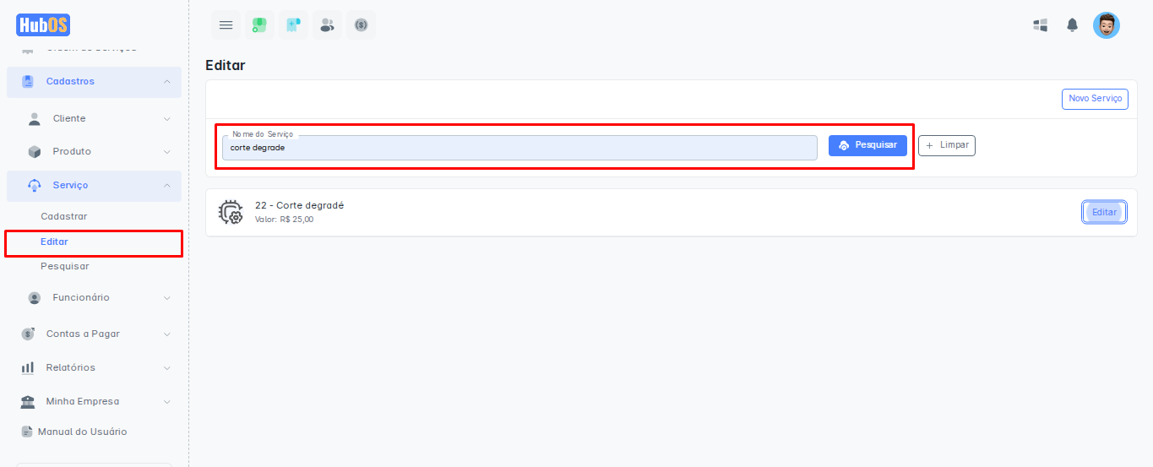The image size is (1153, 467).
Task: Click the Nome do Serviço input field
Action: click(519, 148)
